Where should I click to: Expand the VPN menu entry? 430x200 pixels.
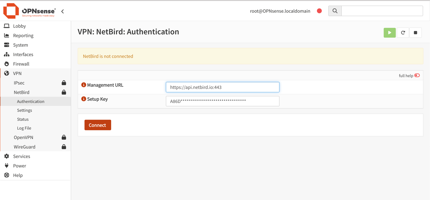(x=17, y=73)
